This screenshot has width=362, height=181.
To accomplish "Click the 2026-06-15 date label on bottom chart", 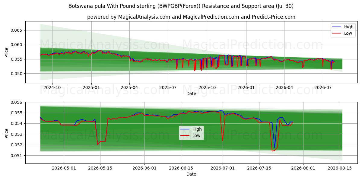I will point(181,168).
